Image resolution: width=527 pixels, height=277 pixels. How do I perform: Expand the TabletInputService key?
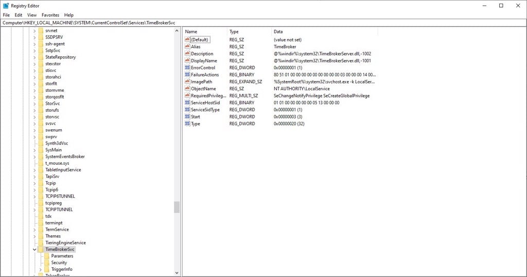(34, 170)
